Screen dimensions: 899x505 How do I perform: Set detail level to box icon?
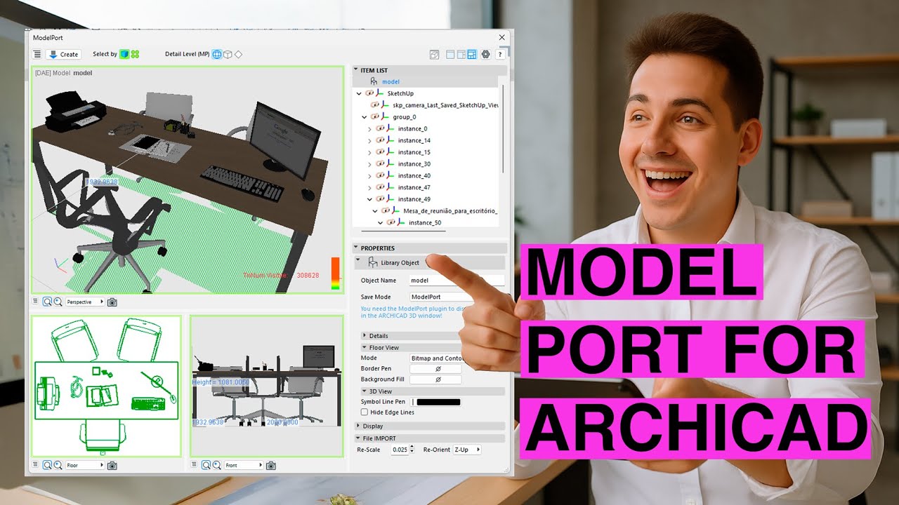(228, 54)
